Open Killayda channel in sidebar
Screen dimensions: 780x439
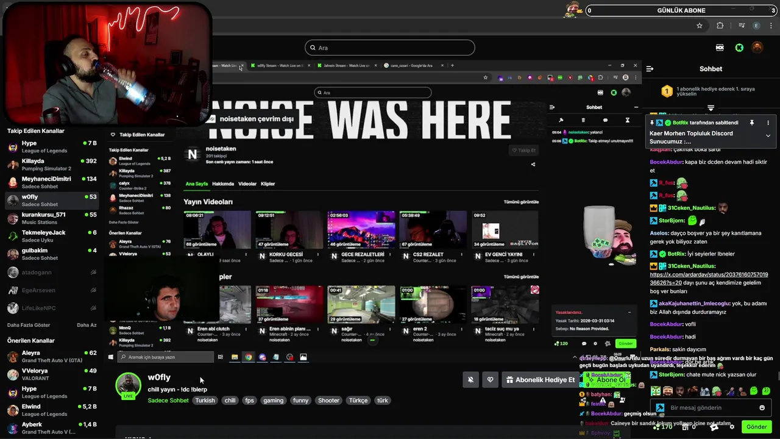(x=52, y=165)
